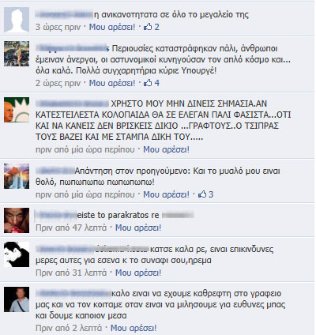Screen dimensions: 316x335
Task: Open blurred author name before 'η ανικανοτητατα'
Action: 64,14
